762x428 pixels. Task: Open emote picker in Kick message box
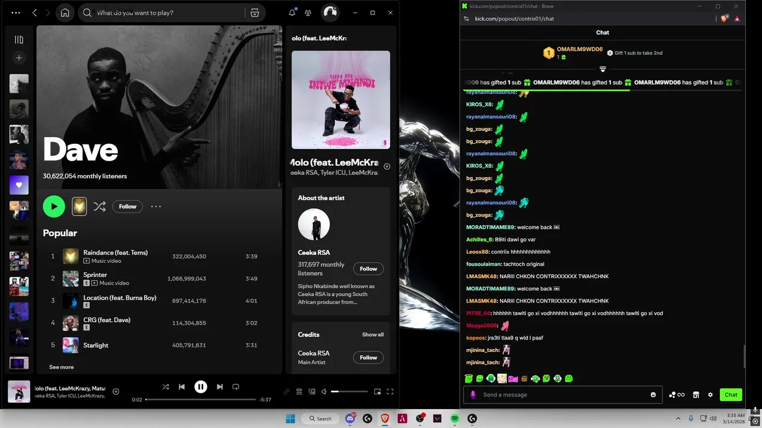coord(653,395)
